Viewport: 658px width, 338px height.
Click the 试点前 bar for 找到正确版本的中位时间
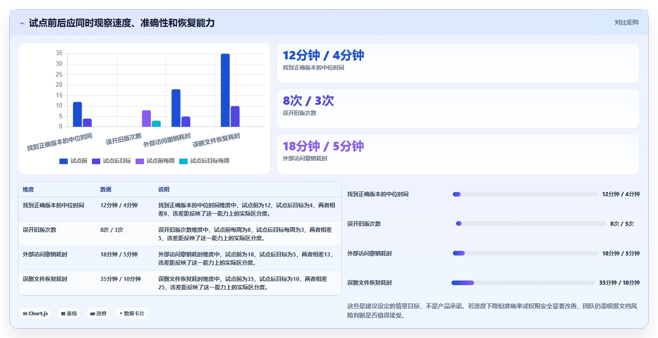point(78,114)
